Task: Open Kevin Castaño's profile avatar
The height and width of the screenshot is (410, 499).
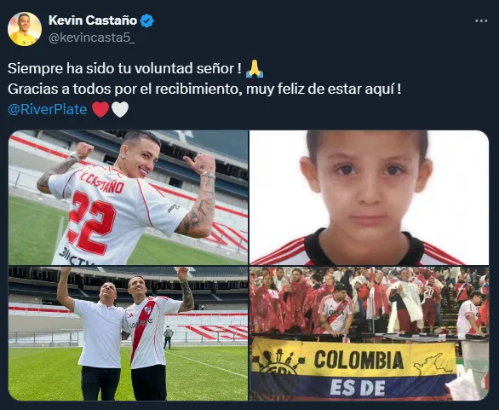Action: click(x=25, y=29)
